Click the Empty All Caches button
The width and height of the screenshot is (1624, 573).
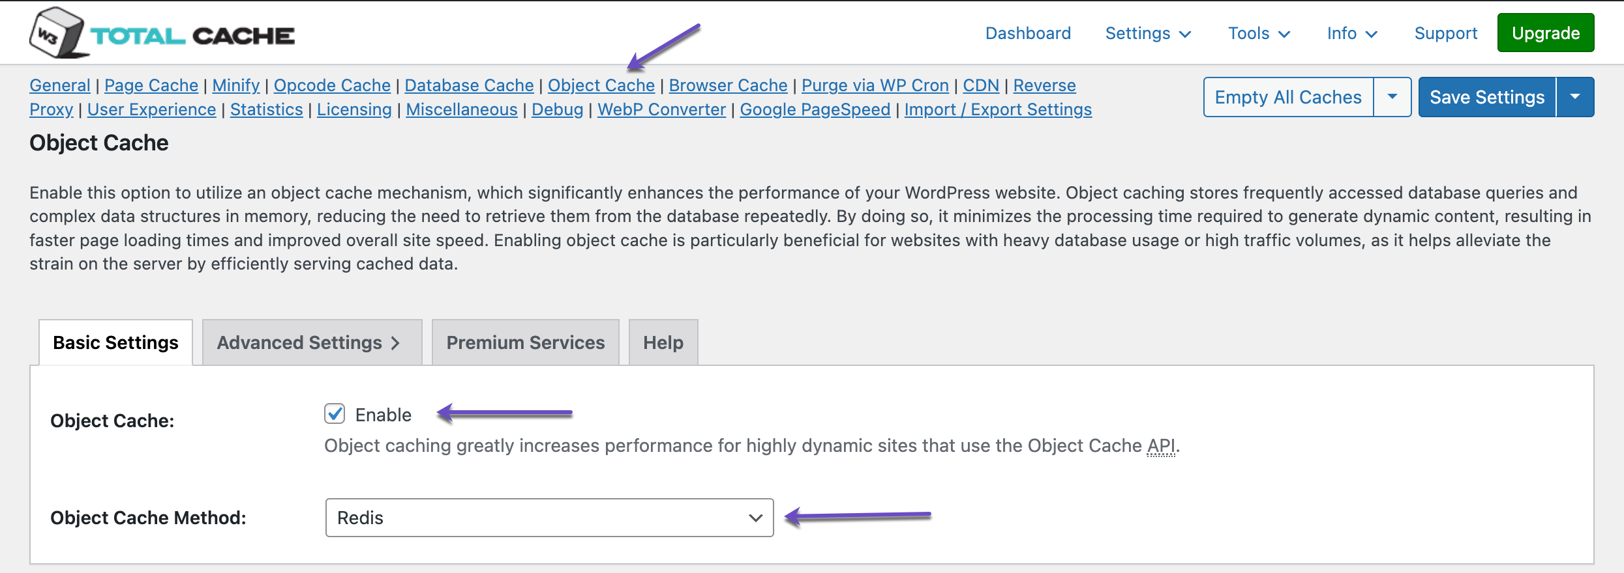pyautogui.click(x=1288, y=97)
